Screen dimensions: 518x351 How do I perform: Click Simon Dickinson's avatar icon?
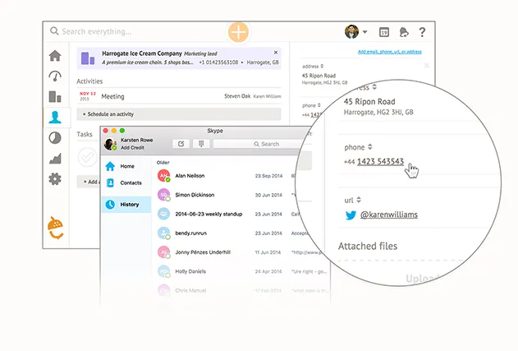(x=164, y=195)
